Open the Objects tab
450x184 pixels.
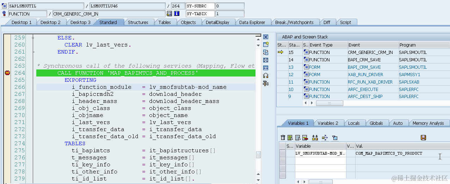[x=188, y=22]
